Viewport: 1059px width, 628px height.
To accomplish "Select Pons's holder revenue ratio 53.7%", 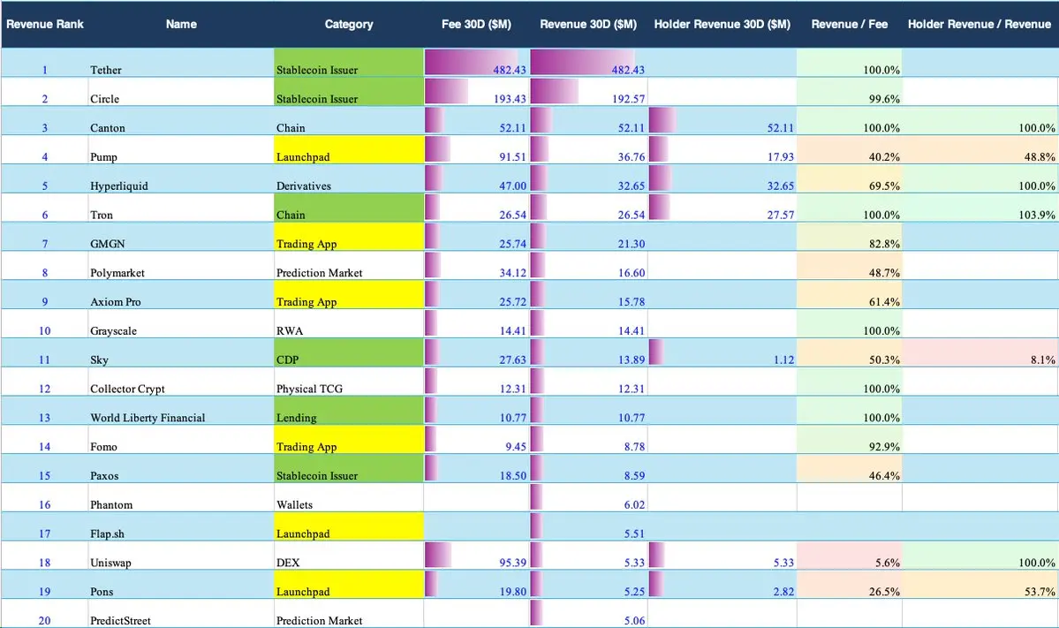I will (x=1040, y=592).
